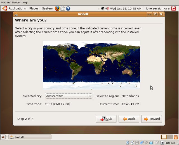Open the VirtualBox Machine menu
This screenshot has height=145, width=179.
tap(6, 3)
